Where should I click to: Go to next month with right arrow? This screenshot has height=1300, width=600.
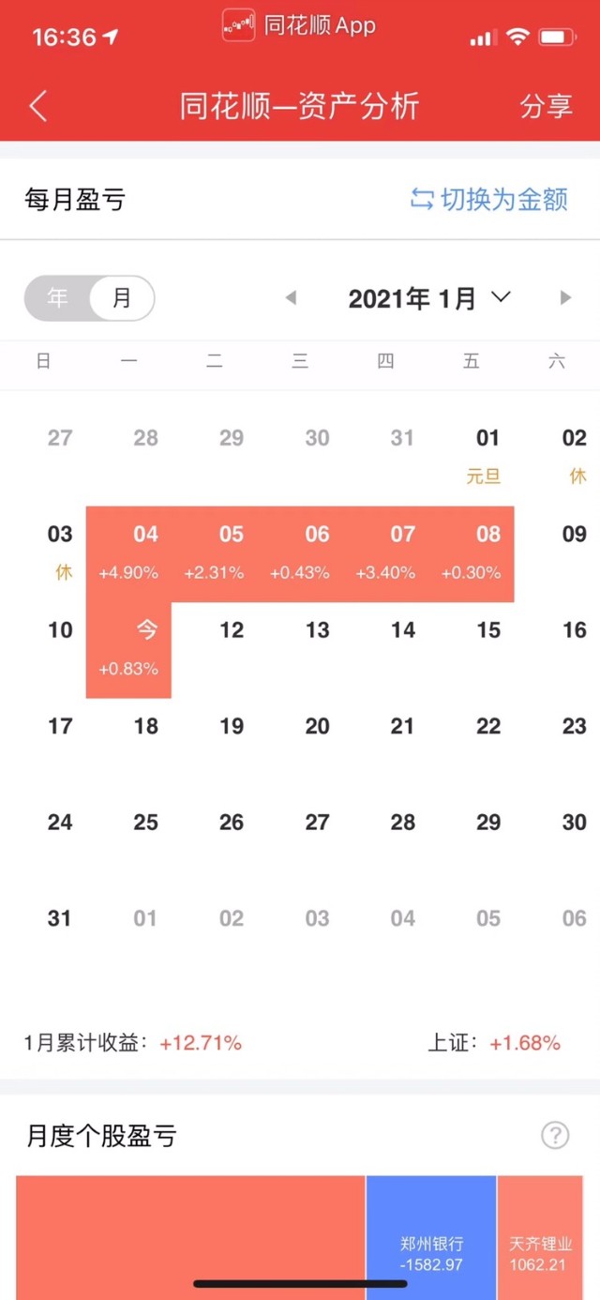pos(565,298)
